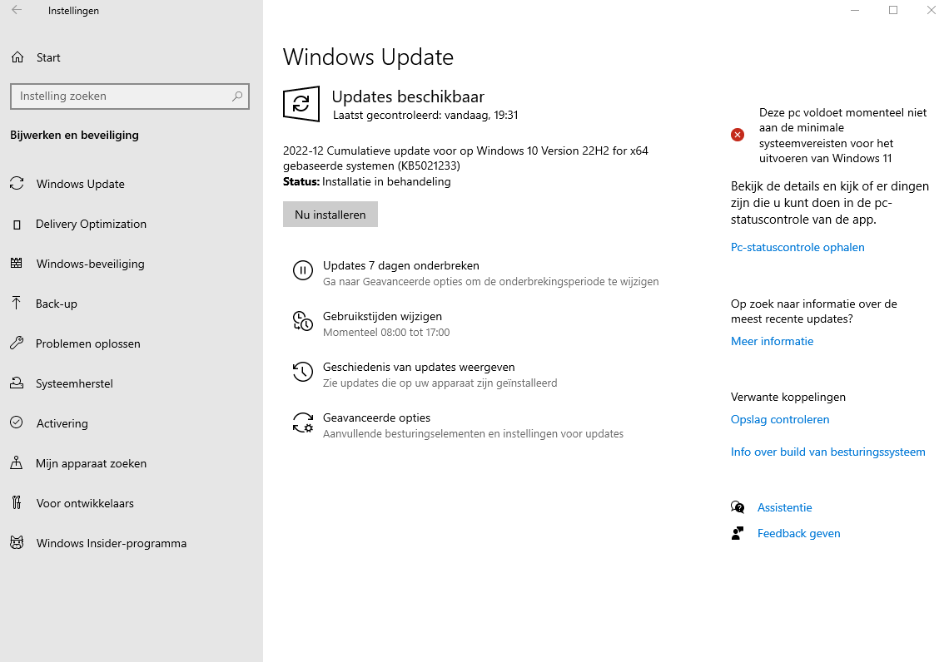Open Geschiedenis van updates weergeven

point(419,368)
